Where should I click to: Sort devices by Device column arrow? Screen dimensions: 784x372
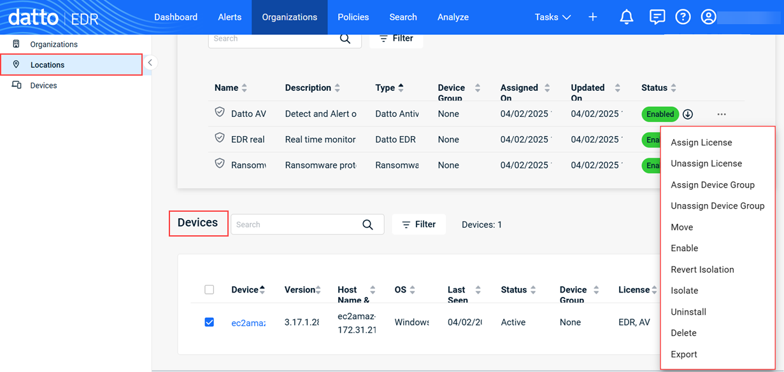(262, 290)
